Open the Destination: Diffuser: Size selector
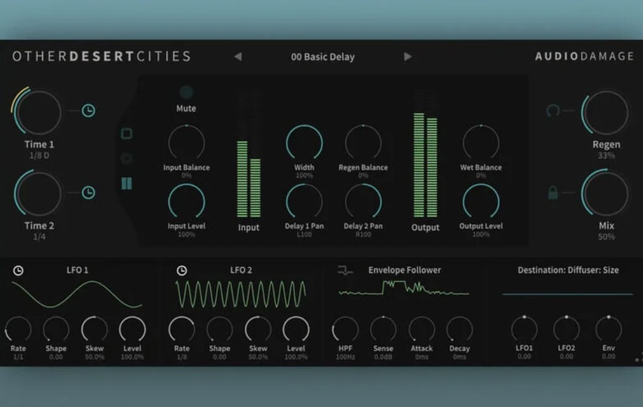643x407 pixels. coord(568,270)
